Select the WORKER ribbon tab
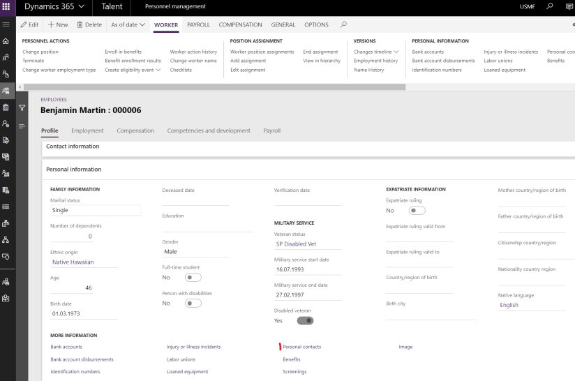 click(x=166, y=24)
